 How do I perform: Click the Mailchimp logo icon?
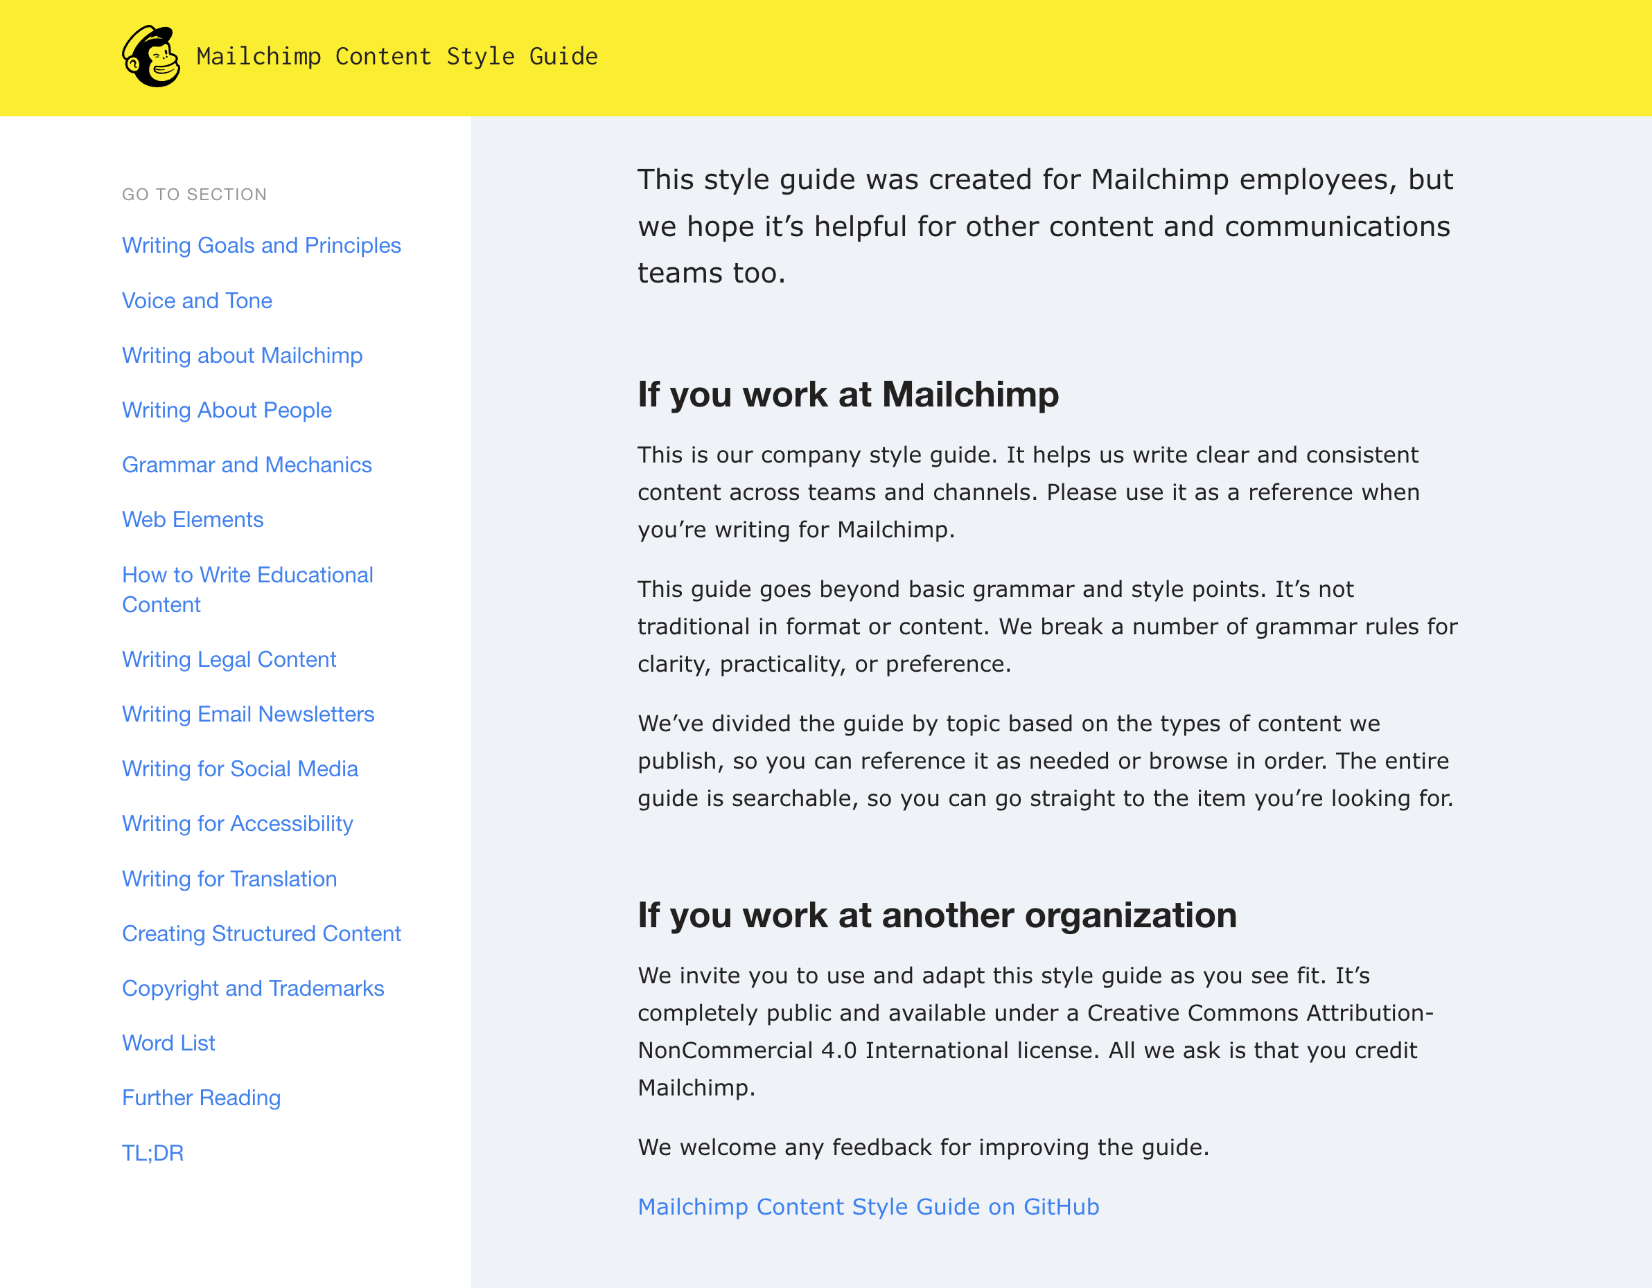[150, 55]
